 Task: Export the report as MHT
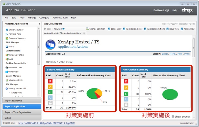(x=180, y=54)
